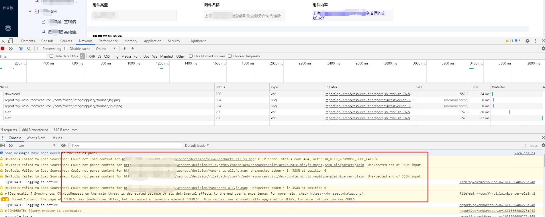Check the toolbar_split.png row checkbox
This screenshot has height=217, width=545.
pyautogui.click(x=2, y=106)
